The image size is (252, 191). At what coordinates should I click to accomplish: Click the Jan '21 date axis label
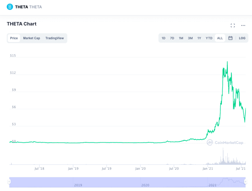coord(208,168)
